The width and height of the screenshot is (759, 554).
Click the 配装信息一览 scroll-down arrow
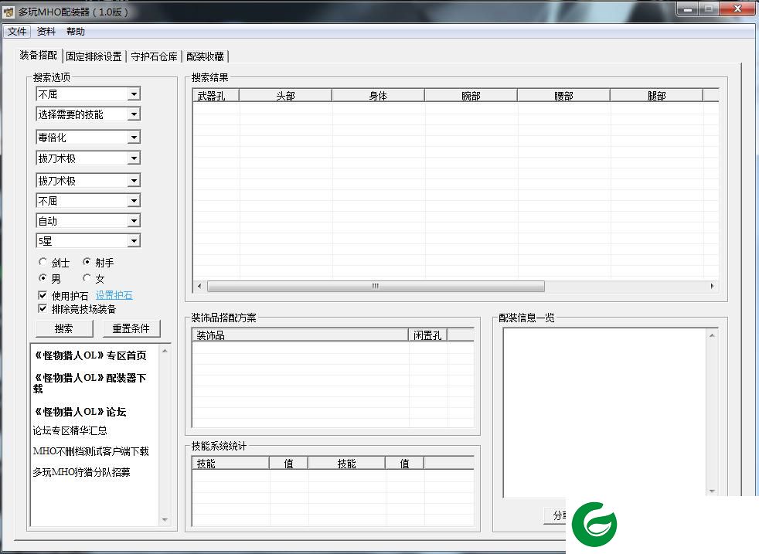(x=712, y=491)
